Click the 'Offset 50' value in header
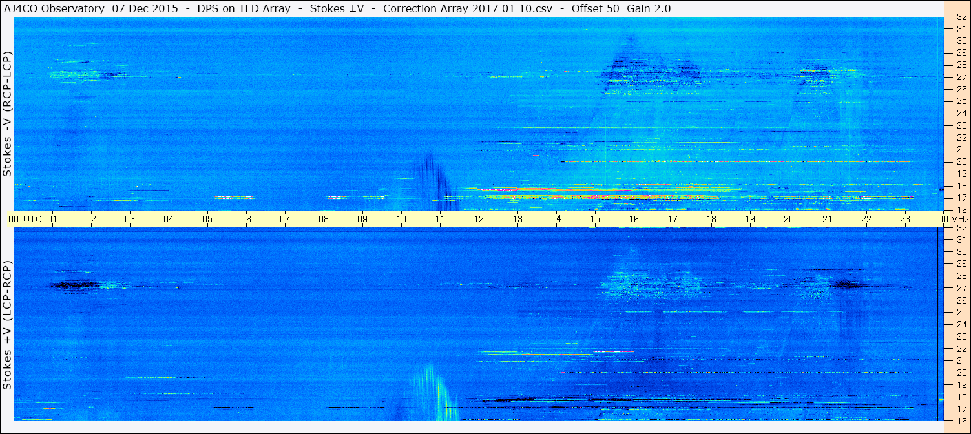Image resolution: width=971 pixels, height=434 pixels. pos(594,8)
